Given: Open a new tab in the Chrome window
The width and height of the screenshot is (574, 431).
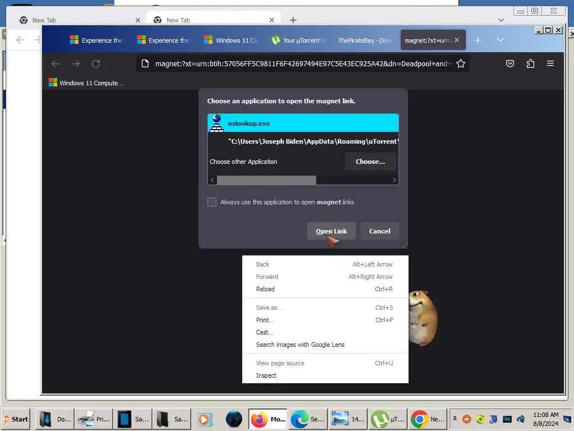Looking at the screenshot, I should coord(293,20).
